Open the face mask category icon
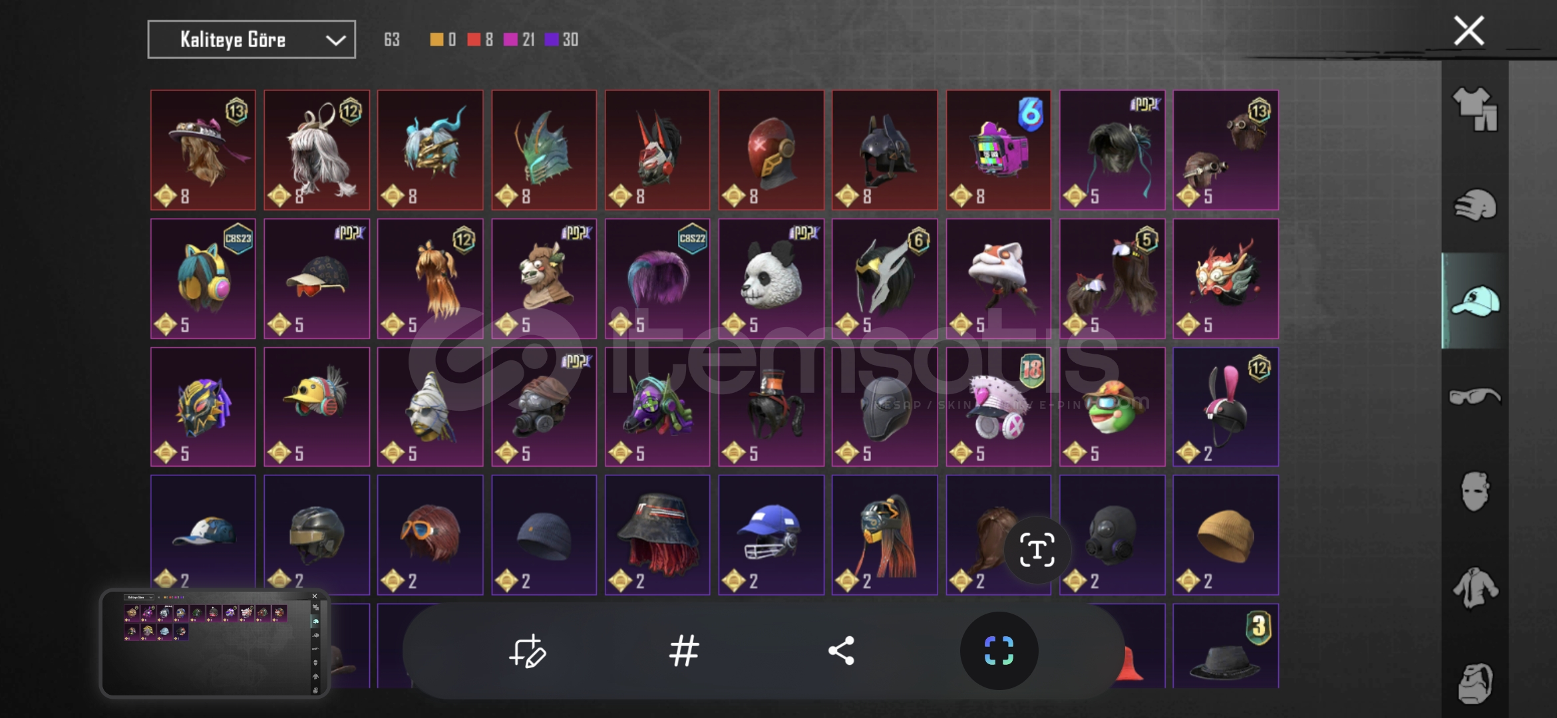1557x718 pixels. pos(1474,491)
